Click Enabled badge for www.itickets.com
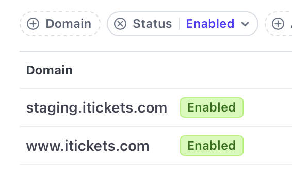The width and height of the screenshot is (292, 189). [212, 146]
